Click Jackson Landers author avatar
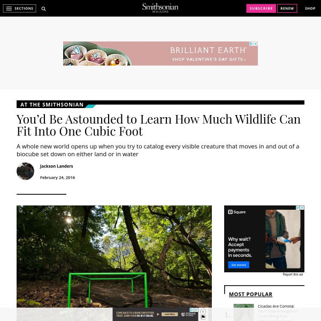Image resolution: width=321 pixels, height=321 pixels. coord(25,171)
